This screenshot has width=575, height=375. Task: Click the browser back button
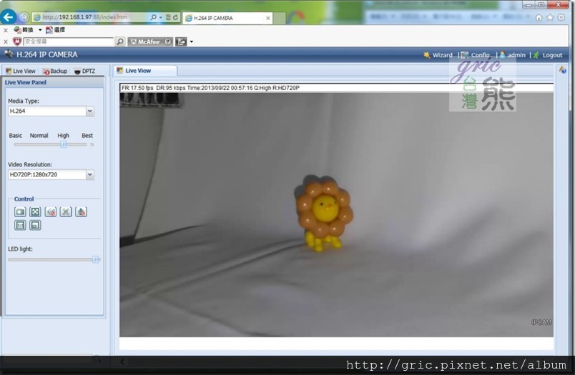pyautogui.click(x=8, y=17)
